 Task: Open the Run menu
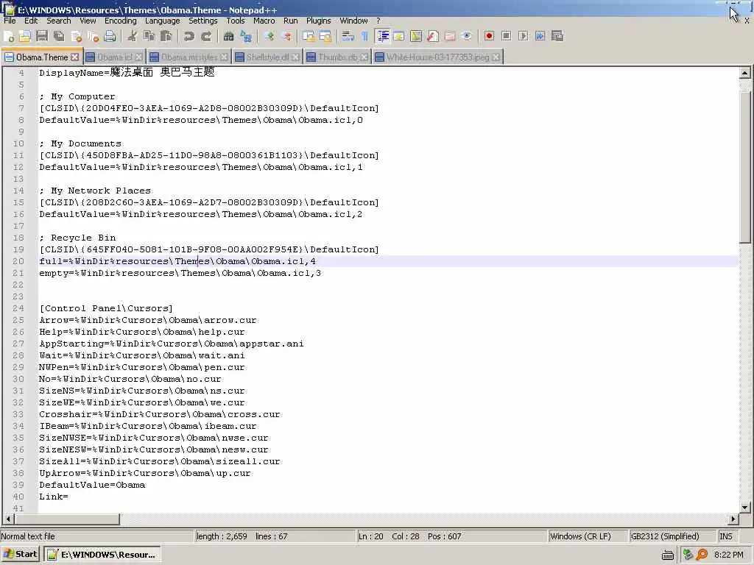click(290, 21)
